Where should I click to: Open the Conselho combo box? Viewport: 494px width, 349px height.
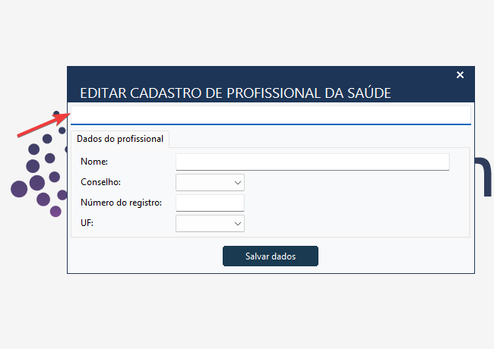coord(210,182)
